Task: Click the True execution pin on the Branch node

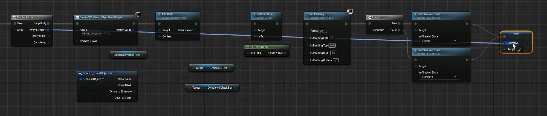Action: (399, 24)
